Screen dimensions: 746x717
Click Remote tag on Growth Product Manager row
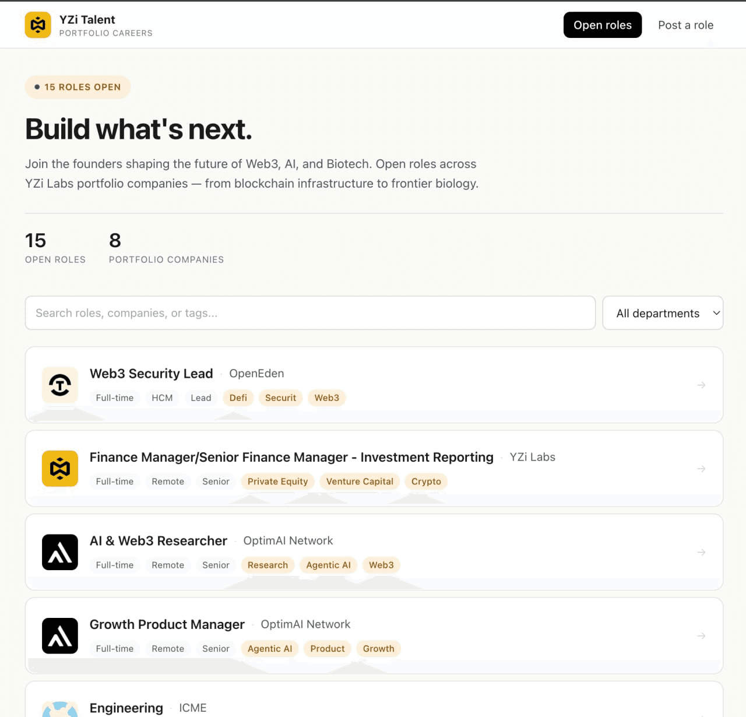(x=168, y=649)
